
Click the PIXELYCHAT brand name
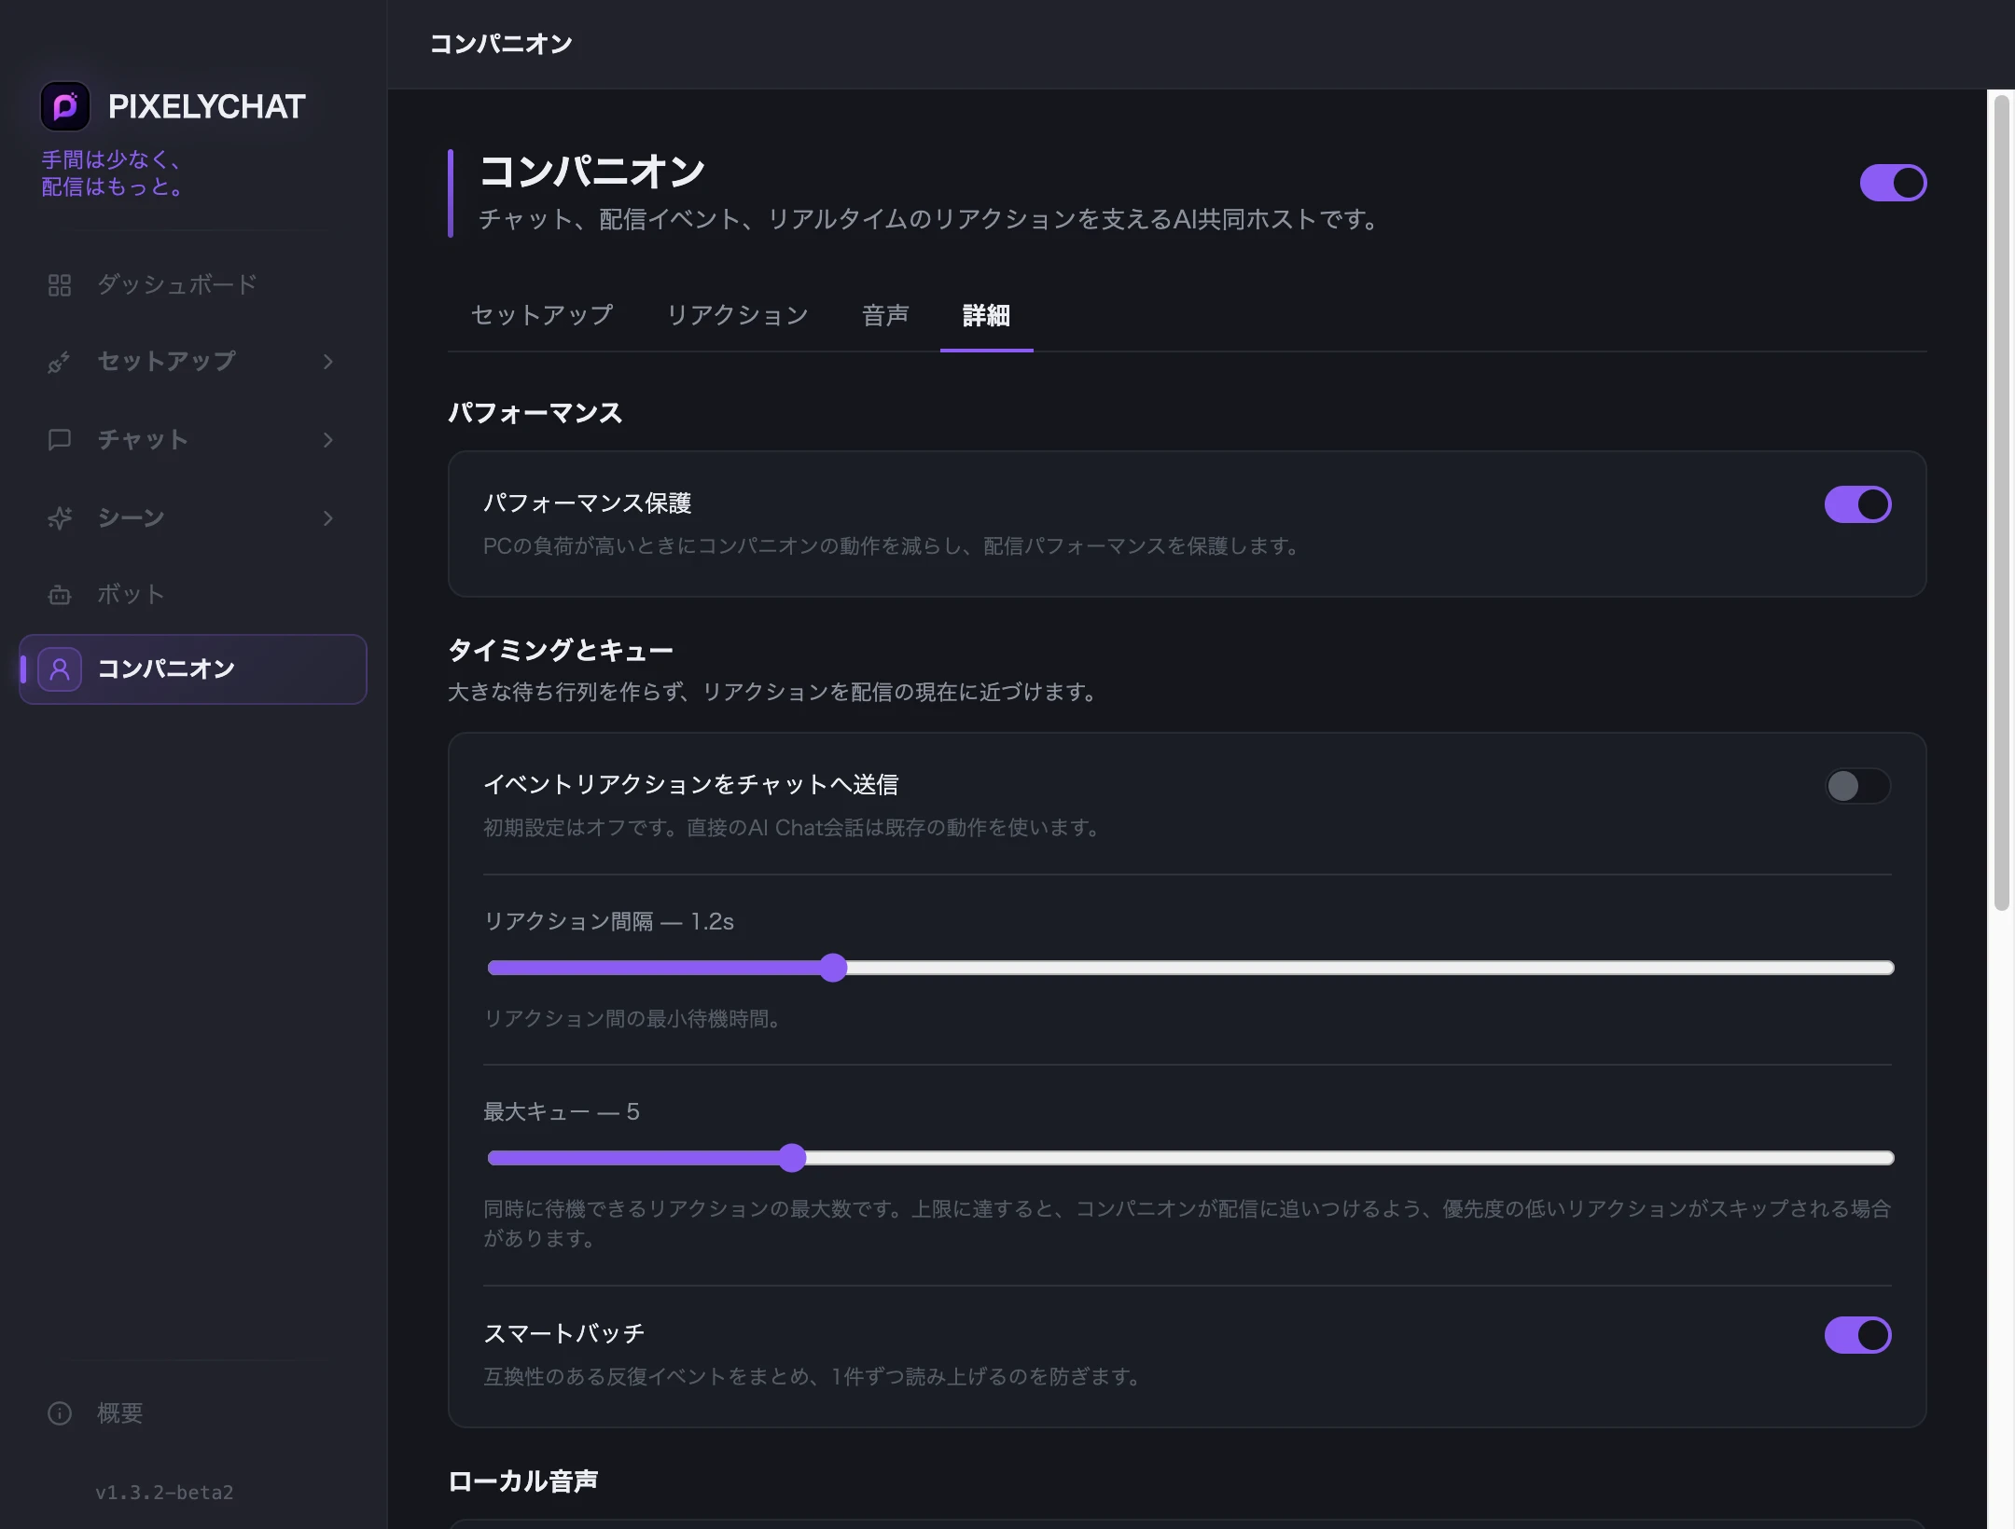pyautogui.click(x=207, y=106)
